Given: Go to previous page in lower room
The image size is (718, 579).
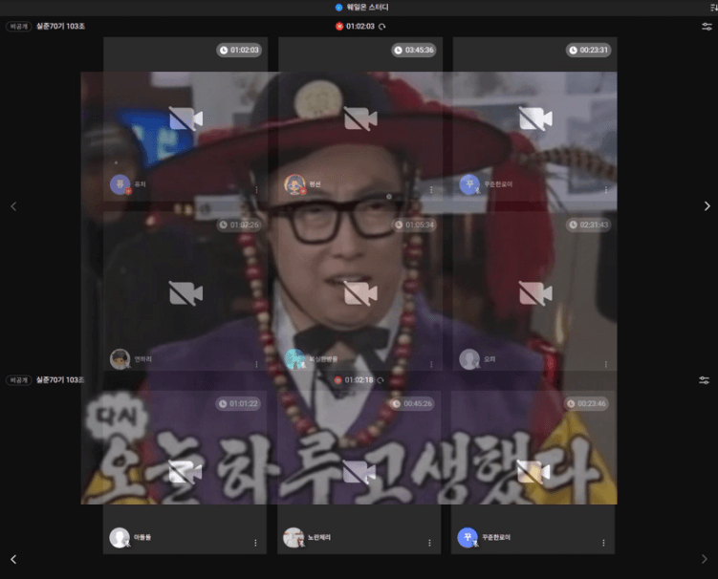Looking at the screenshot, I should (13, 559).
